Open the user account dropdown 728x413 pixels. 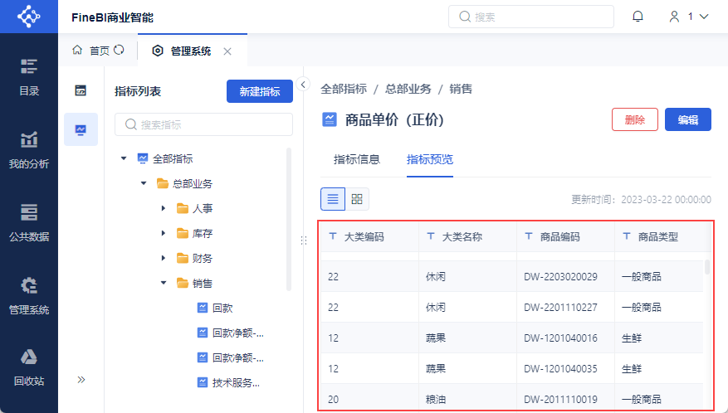click(688, 17)
